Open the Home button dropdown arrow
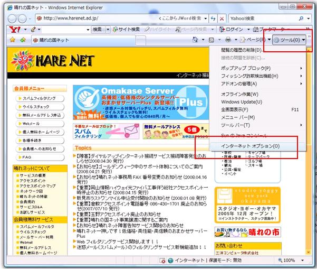Image resolution: width=317 pixels, height=269 pixels. point(203,40)
